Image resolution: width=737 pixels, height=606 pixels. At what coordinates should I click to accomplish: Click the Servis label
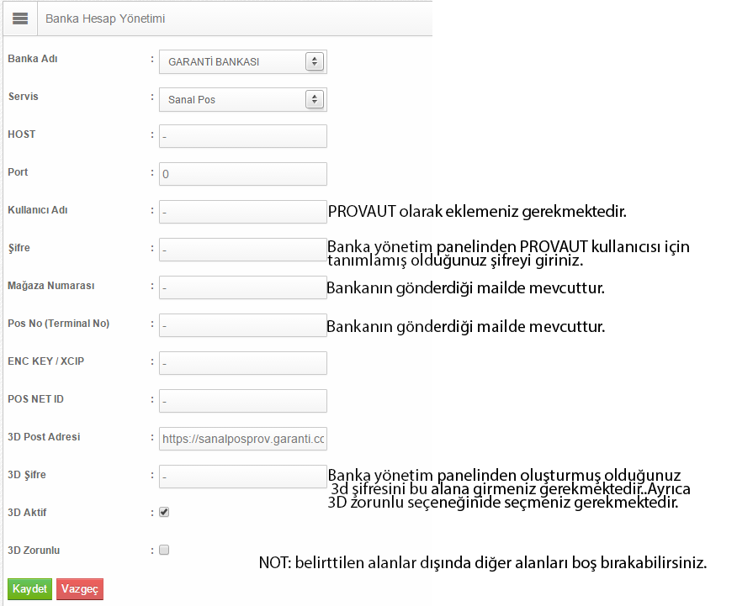[x=23, y=96]
